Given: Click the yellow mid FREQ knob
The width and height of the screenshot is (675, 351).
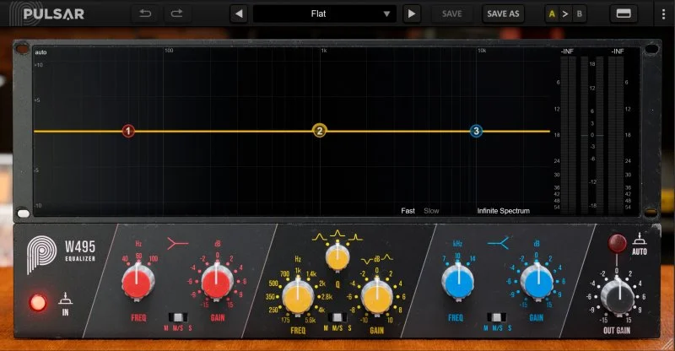Looking at the screenshot, I should point(298,297).
